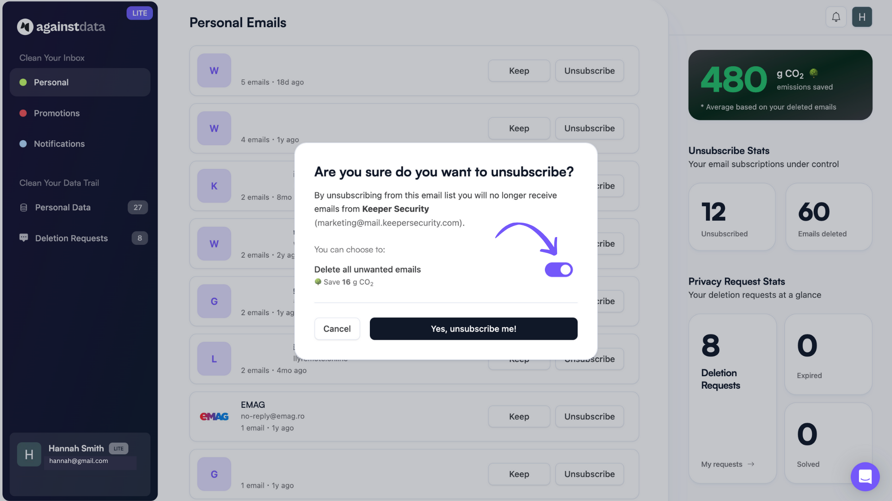The image size is (892, 501).
Task: Click the Deletion Requests speech bubble icon
Action: 24,238
